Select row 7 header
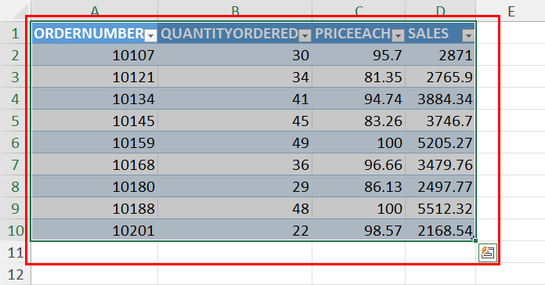The width and height of the screenshot is (545, 285). (16, 164)
